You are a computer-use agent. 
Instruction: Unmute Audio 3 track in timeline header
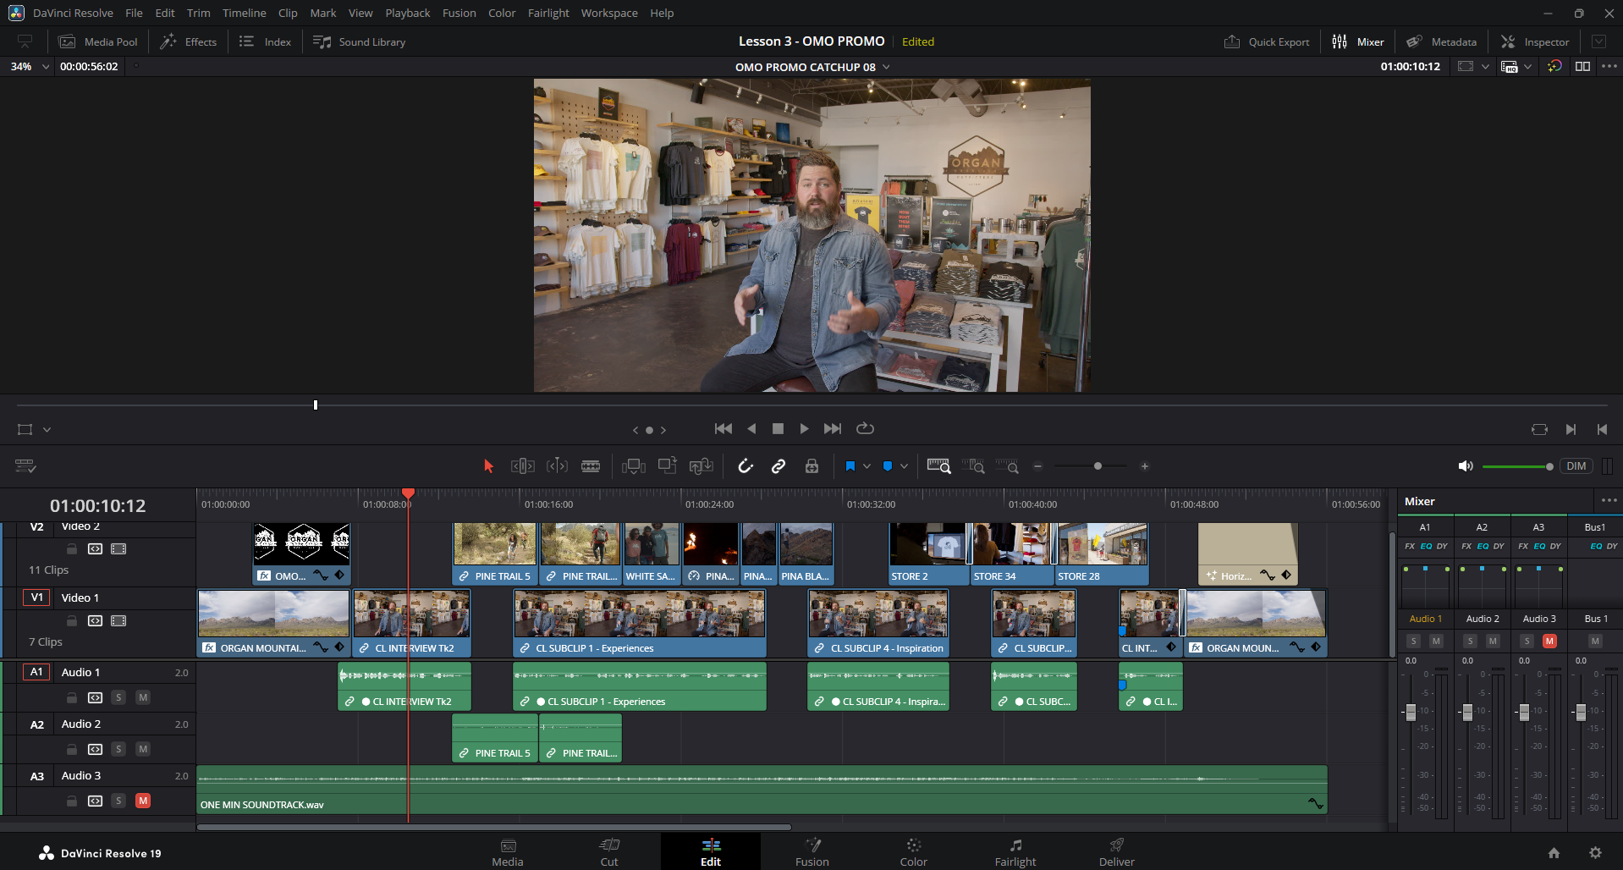143,801
